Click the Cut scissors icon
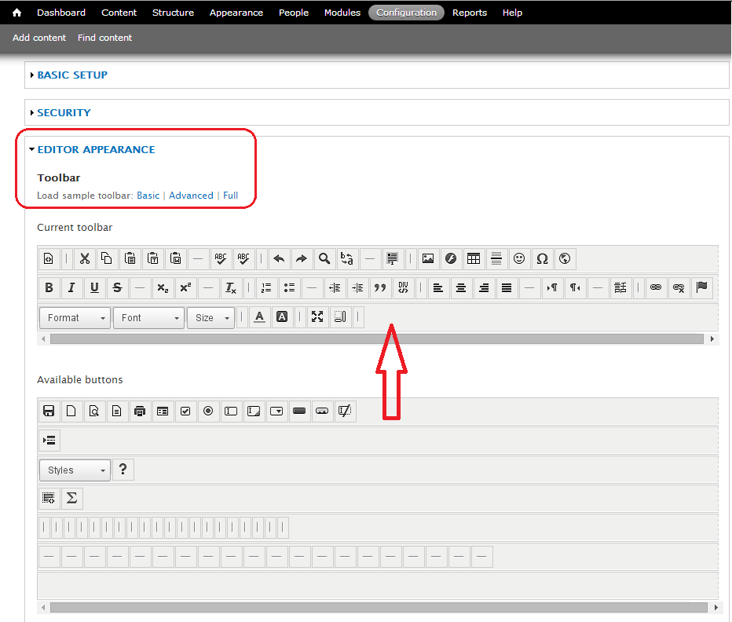Image resolution: width=732 pixels, height=622 pixels. [84, 258]
